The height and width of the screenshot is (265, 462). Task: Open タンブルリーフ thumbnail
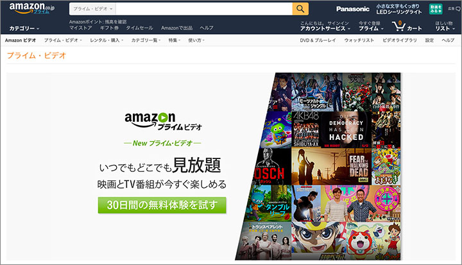(x=269, y=203)
